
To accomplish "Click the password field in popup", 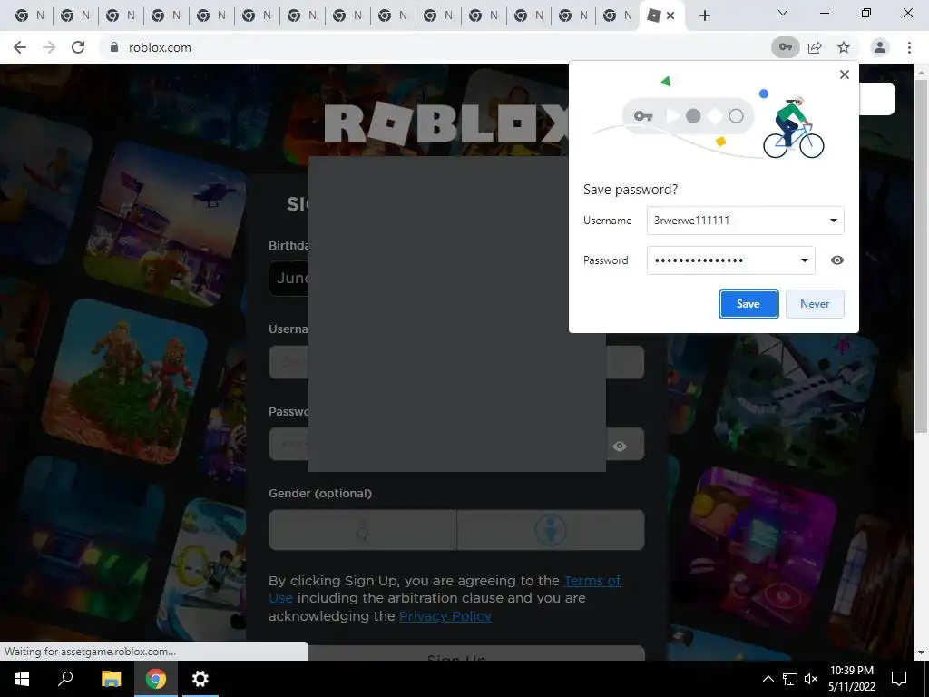I will 730,260.
